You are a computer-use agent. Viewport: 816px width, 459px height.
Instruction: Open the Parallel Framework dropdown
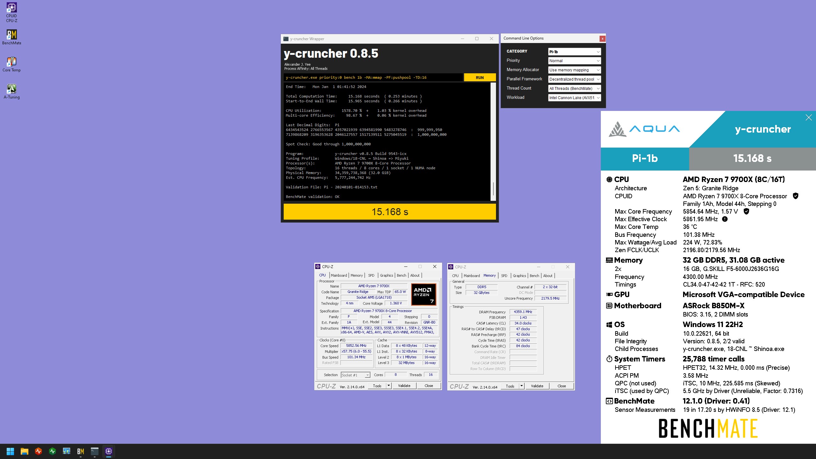point(574,79)
